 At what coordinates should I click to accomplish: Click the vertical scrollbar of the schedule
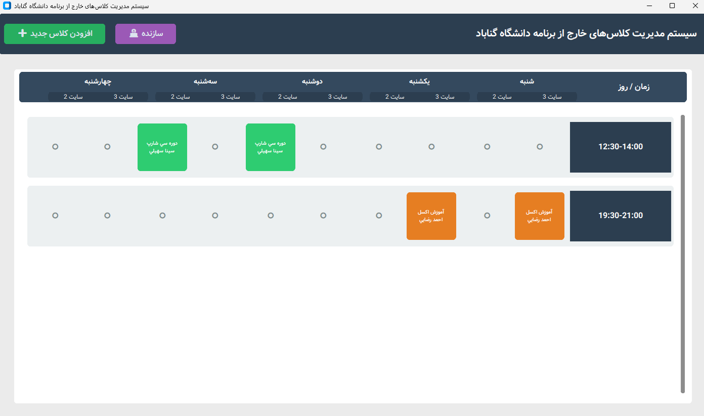[683, 253]
